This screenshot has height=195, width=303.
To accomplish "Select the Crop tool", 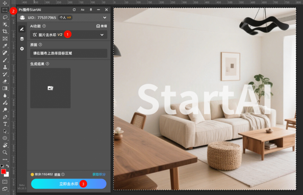I will 5,31.
